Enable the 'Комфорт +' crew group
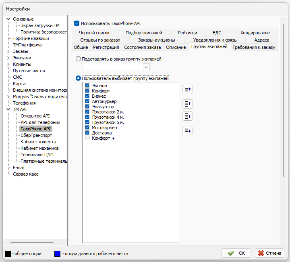Screen dimensions: 290x262 (87, 138)
